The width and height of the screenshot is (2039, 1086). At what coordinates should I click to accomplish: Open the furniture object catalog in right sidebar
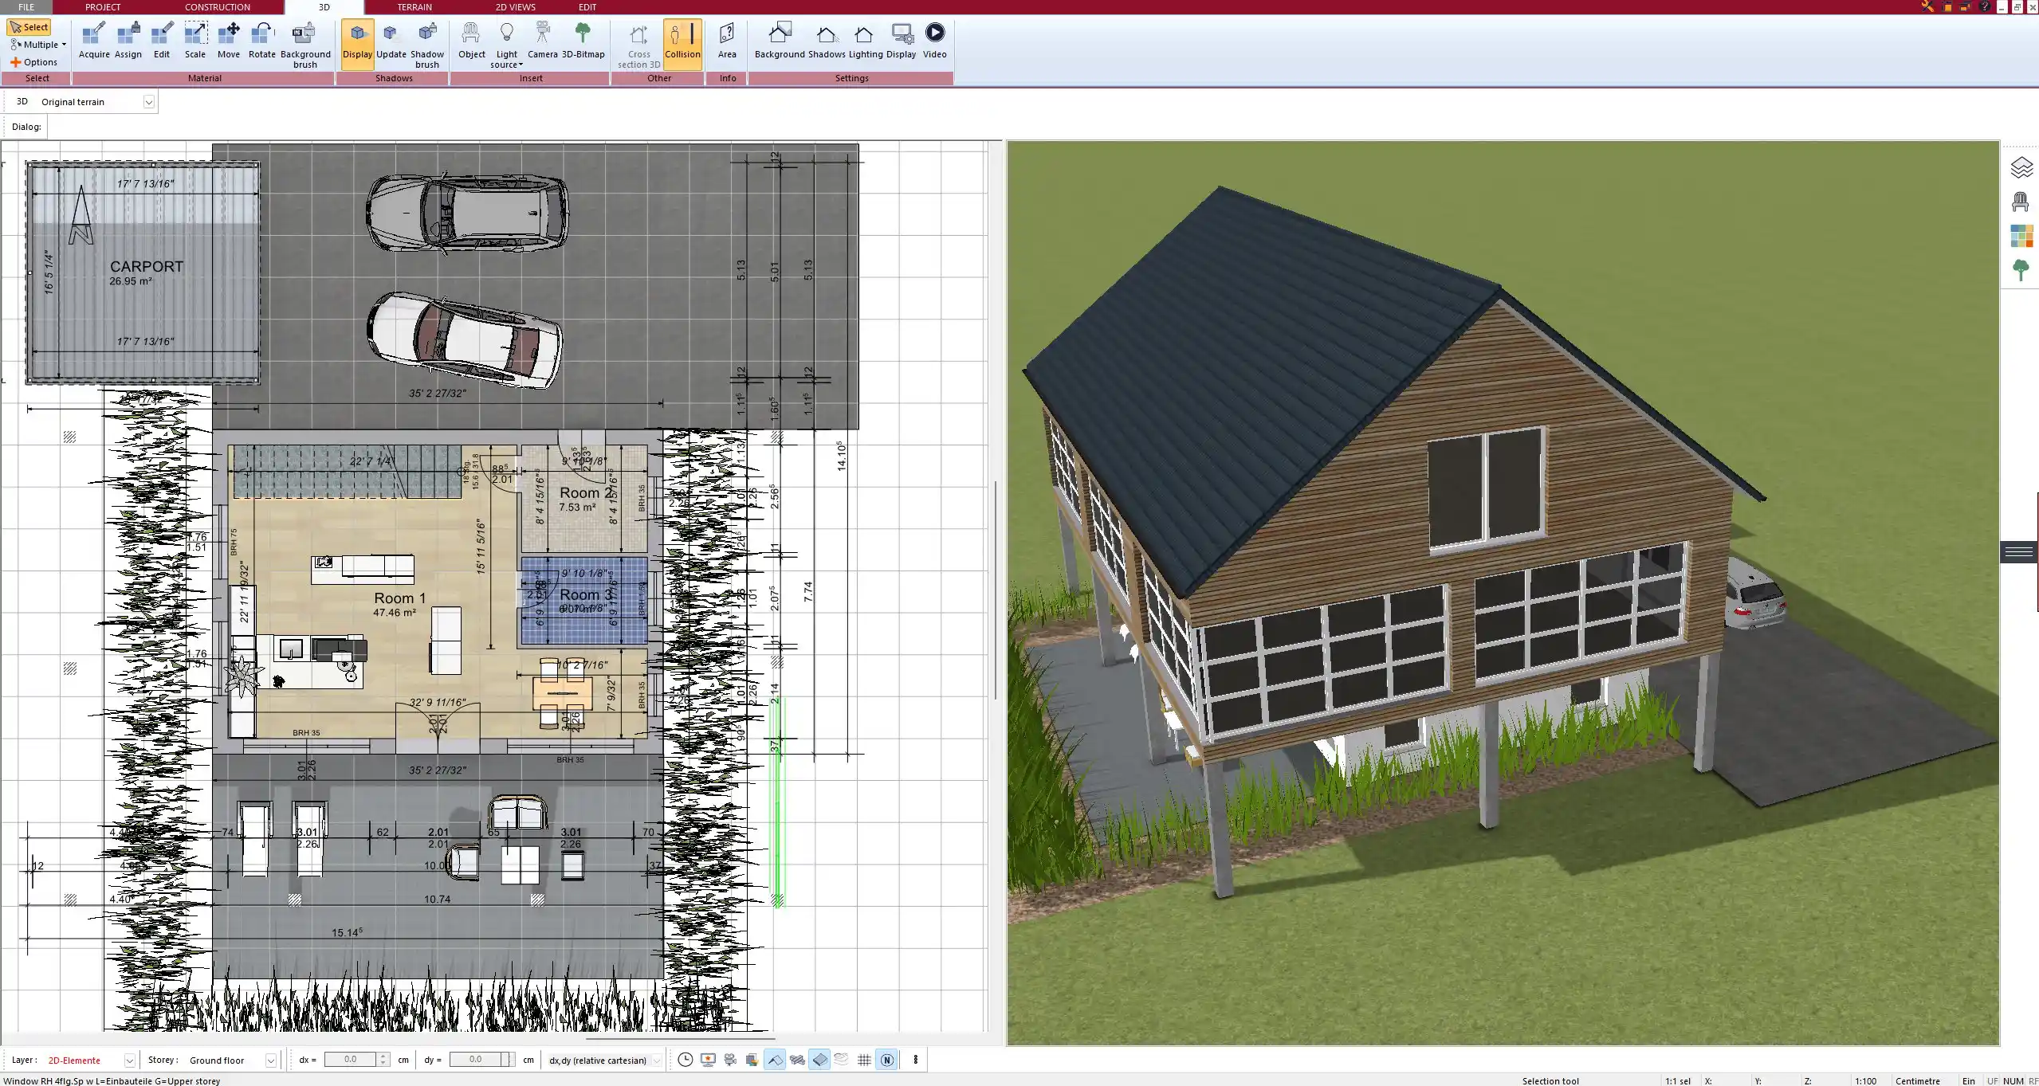click(2021, 202)
